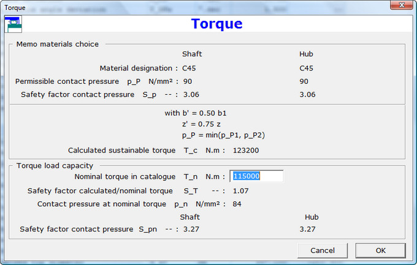417x265 pixels.
Task: Click the Shaft S_pn value 3.27
Action: point(191,230)
